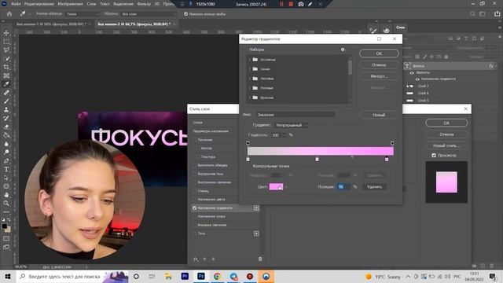Click the Импорт button

point(379,76)
